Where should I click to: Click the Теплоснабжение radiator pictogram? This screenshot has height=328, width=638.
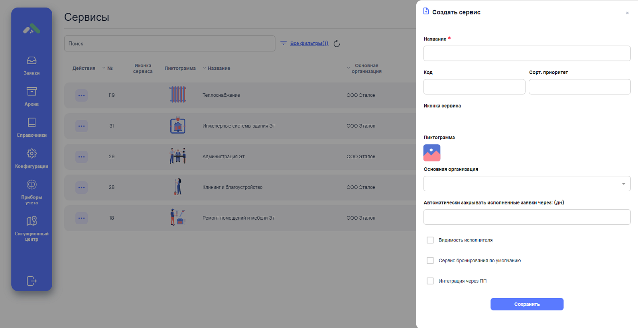[178, 95]
